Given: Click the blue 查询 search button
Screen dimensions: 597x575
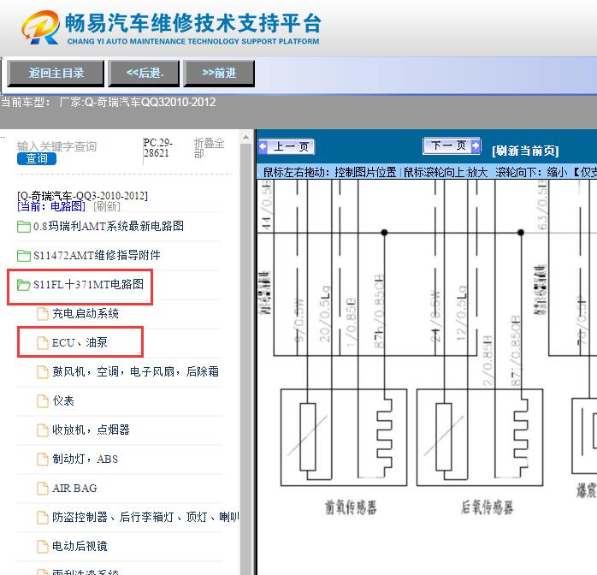Looking at the screenshot, I should (37, 158).
